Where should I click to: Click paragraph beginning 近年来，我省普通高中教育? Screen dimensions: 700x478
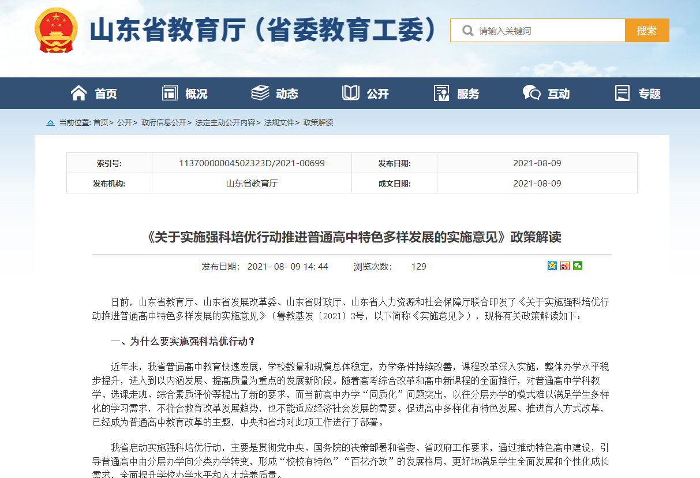coord(351,394)
